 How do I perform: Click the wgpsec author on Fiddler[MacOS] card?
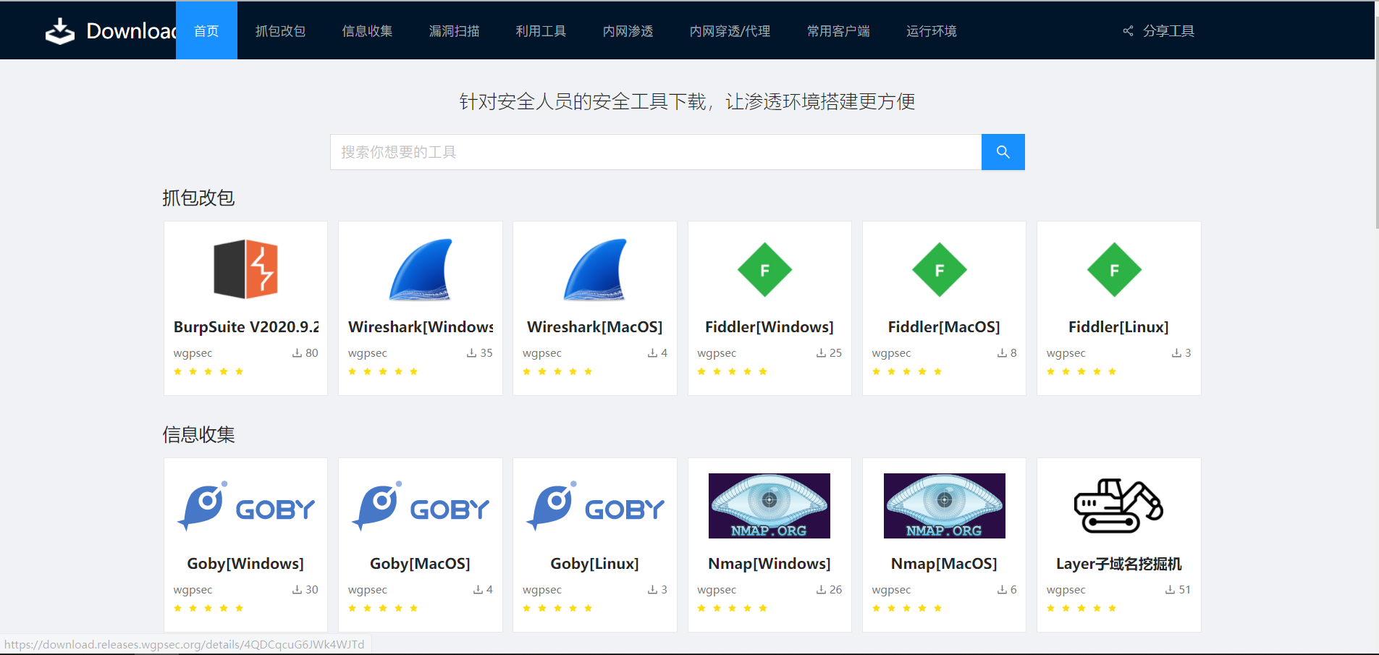click(891, 353)
